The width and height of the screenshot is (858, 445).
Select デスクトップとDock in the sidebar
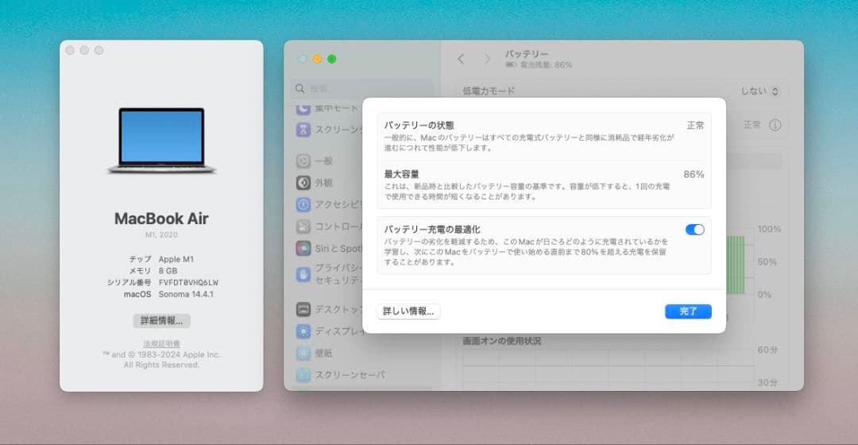328,309
